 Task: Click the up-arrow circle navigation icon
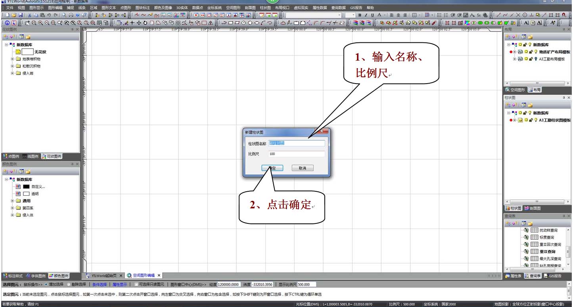point(7,23)
